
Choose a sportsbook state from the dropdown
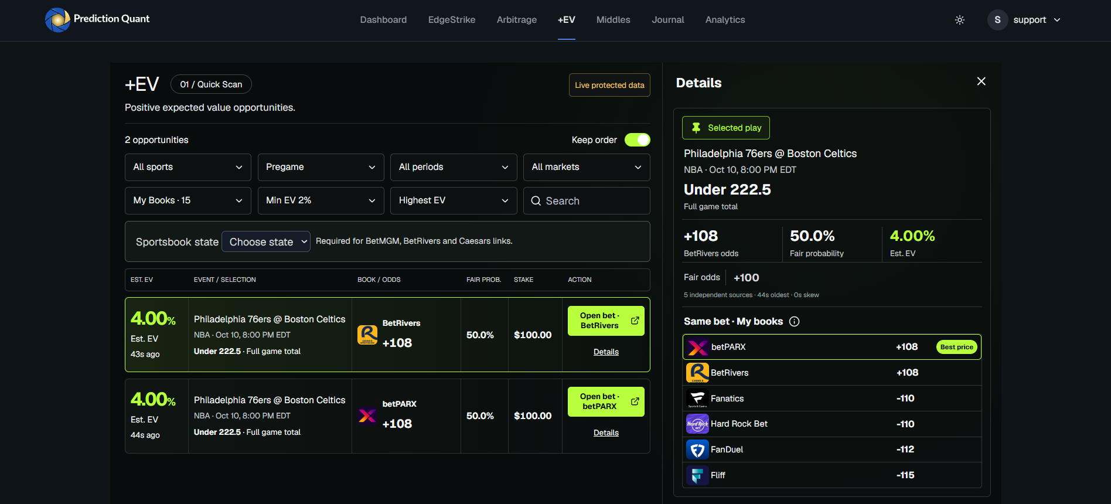266,241
